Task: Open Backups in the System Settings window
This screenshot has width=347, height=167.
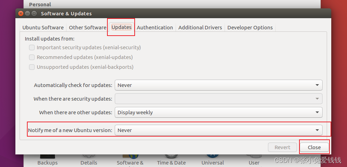Action: (x=48, y=160)
